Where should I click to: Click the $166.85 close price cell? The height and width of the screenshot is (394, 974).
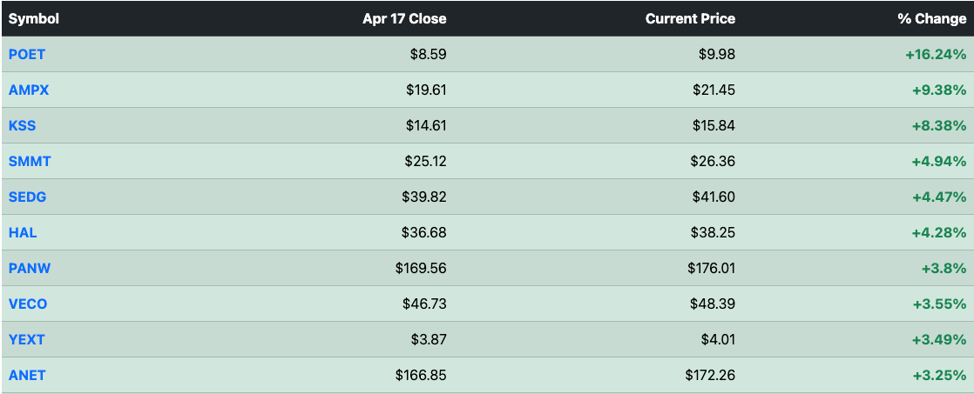point(421,376)
